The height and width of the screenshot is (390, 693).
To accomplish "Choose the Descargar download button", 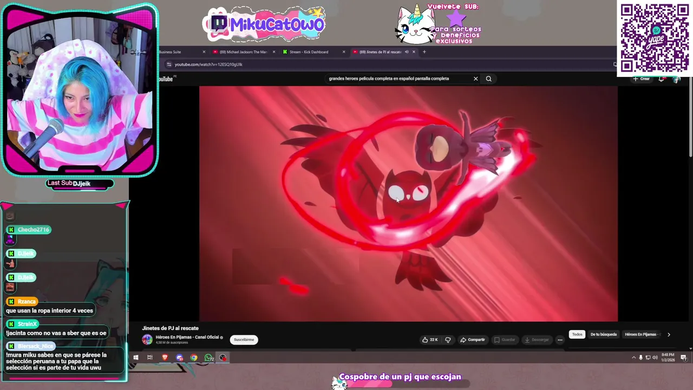I will tap(537, 340).
